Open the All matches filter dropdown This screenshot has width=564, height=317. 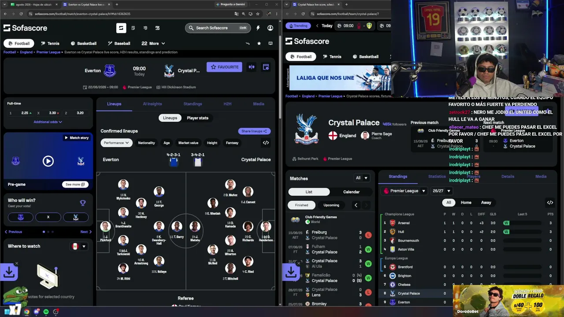point(362,178)
